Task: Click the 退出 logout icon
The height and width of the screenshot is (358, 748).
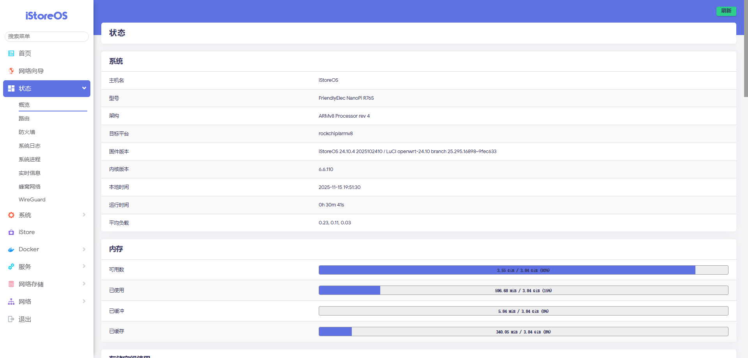Action: [x=11, y=319]
